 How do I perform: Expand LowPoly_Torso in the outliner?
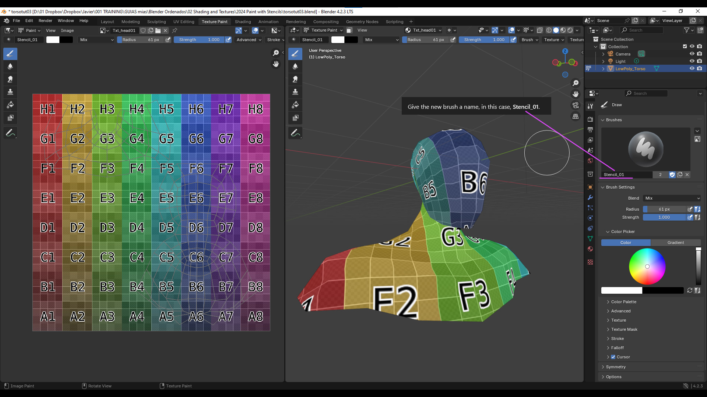(603, 69)
